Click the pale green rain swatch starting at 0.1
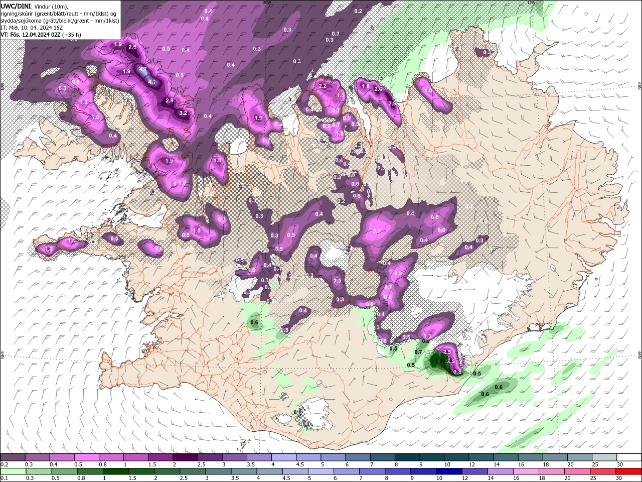Viewport: 642px width, 482px height. pyautogui.click(x=13, y=471)
